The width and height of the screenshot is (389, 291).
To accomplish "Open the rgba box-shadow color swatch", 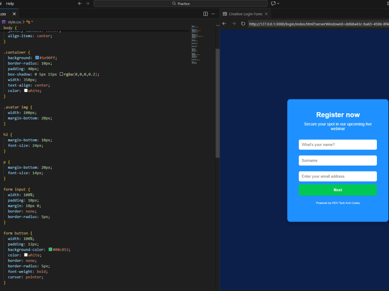I will (x=61, y=74).
